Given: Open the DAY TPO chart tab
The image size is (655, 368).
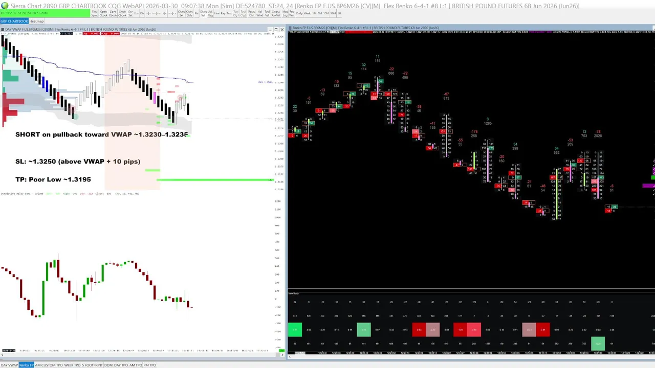Looking at the screenshot, I should [x=121, y=365].
